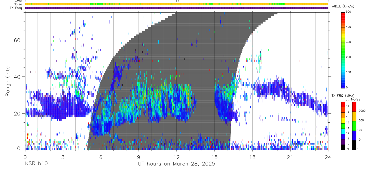Click the x-axis tick label '12'
The image size is (369, 170).
click(x=176, y=157)
